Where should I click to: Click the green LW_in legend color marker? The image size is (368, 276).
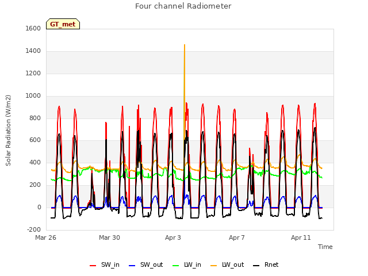(x=176, y=266)
